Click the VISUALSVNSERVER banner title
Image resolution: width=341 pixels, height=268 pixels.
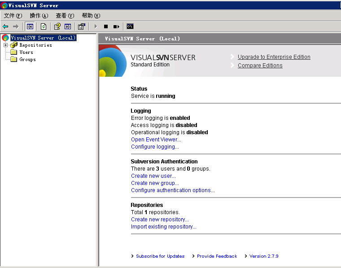pos(163,57)
